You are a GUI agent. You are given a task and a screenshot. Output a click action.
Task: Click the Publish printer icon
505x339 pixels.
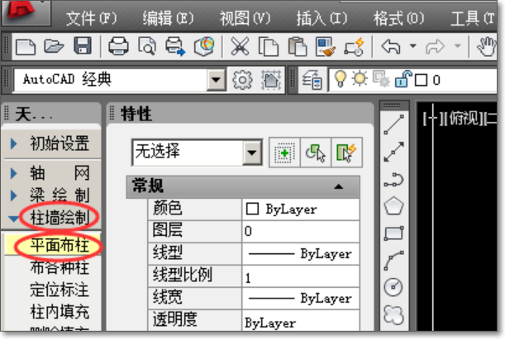click(x=175, y=46)
